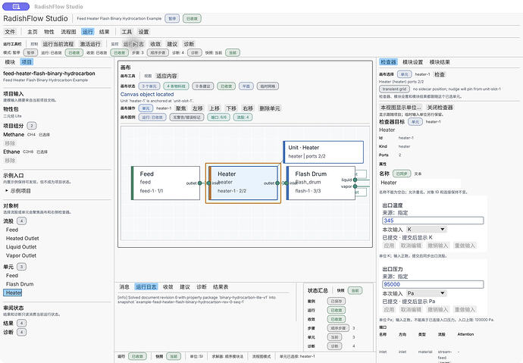Switch to the 流程图 ribbon tab
523x363 pixels.
pos(68,32)
